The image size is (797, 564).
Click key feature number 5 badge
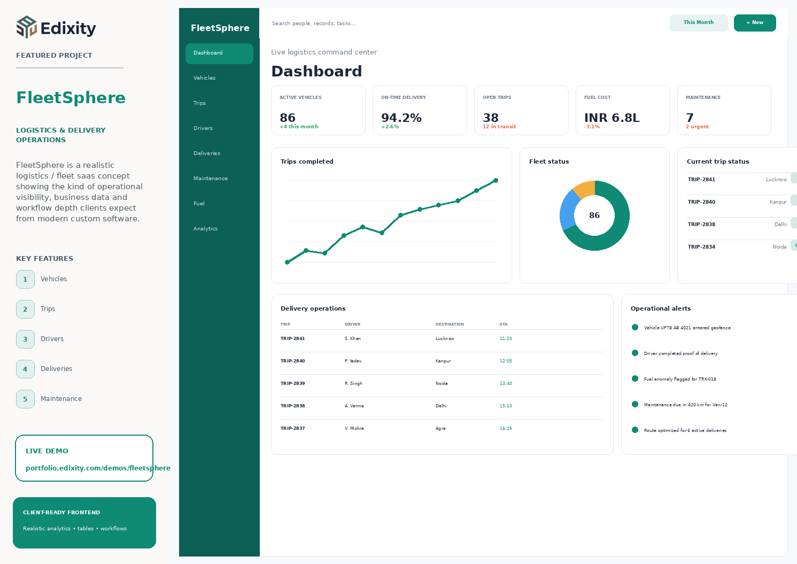coord(25,399)
